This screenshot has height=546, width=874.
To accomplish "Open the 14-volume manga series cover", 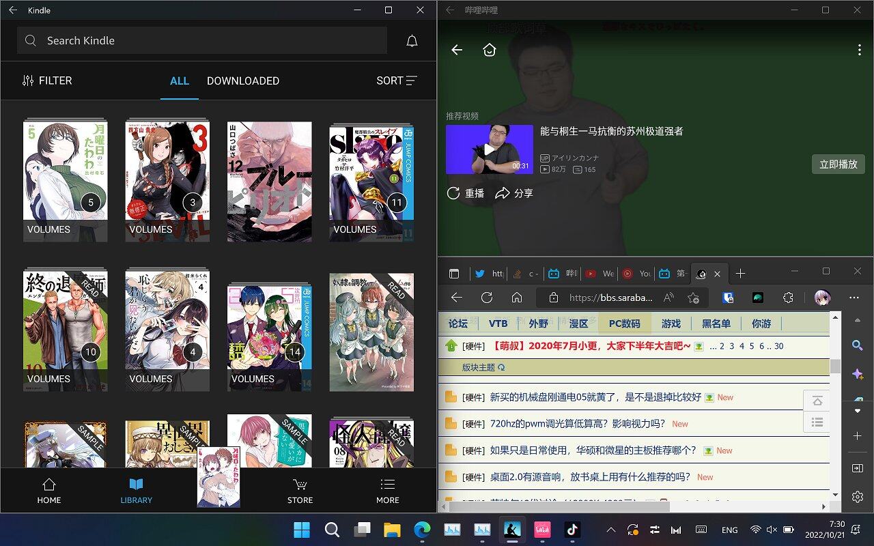I will (270, 337).
